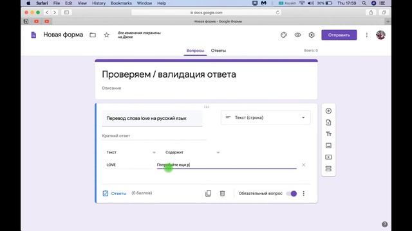Screen dimensions: 412x231
Task: Show all tabs icon in Safari
Action: tap(384, 12)
